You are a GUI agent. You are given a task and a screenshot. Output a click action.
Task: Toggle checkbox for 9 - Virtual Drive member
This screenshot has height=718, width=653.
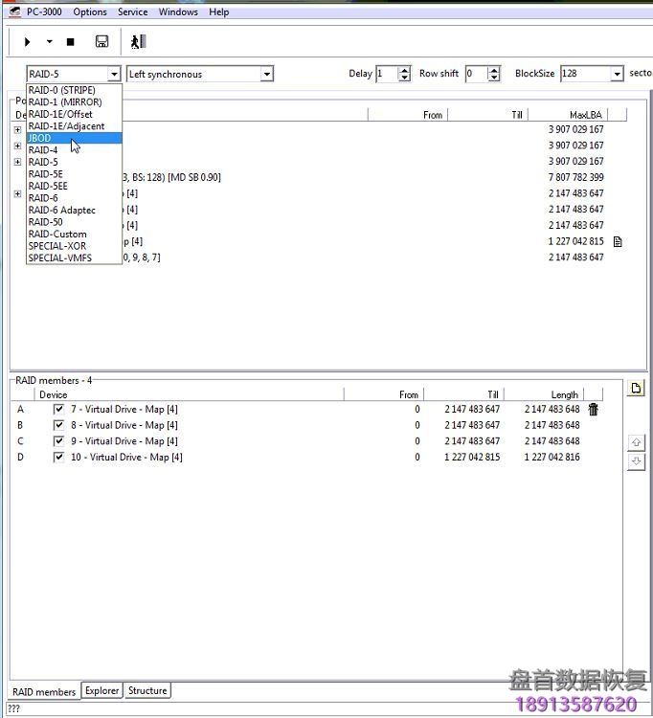point(59,441)
